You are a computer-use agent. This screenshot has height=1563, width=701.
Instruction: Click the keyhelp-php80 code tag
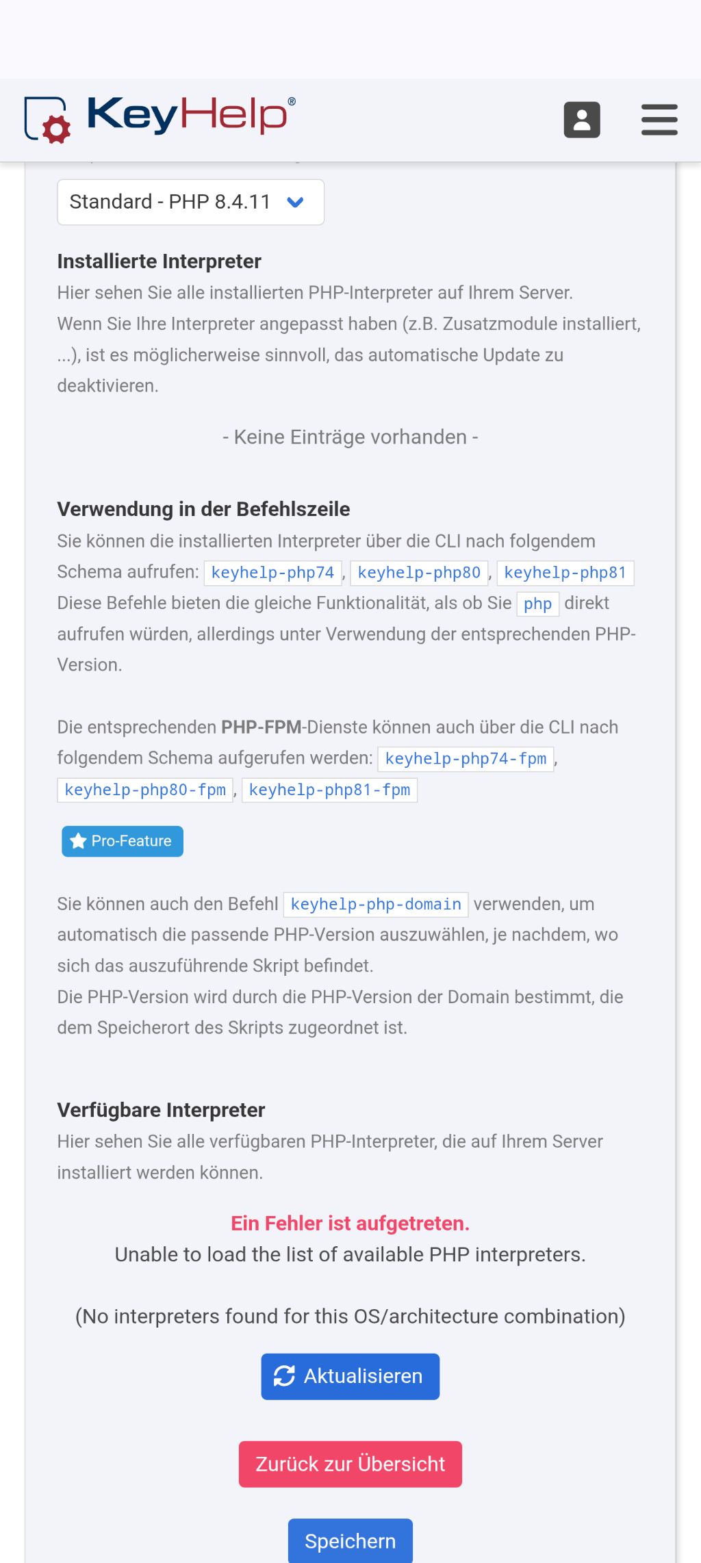tap(419, 573)
